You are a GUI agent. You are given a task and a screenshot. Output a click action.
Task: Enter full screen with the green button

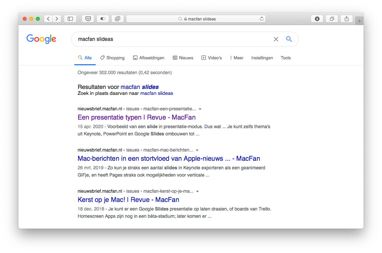38,19
